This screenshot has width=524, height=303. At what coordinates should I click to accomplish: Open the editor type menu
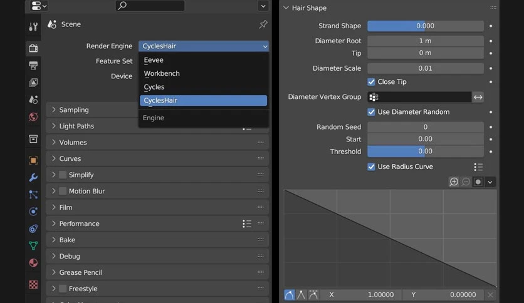click(x=39, y=6)
